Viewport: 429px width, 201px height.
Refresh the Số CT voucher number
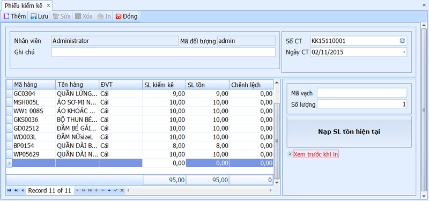coord(402,41)
